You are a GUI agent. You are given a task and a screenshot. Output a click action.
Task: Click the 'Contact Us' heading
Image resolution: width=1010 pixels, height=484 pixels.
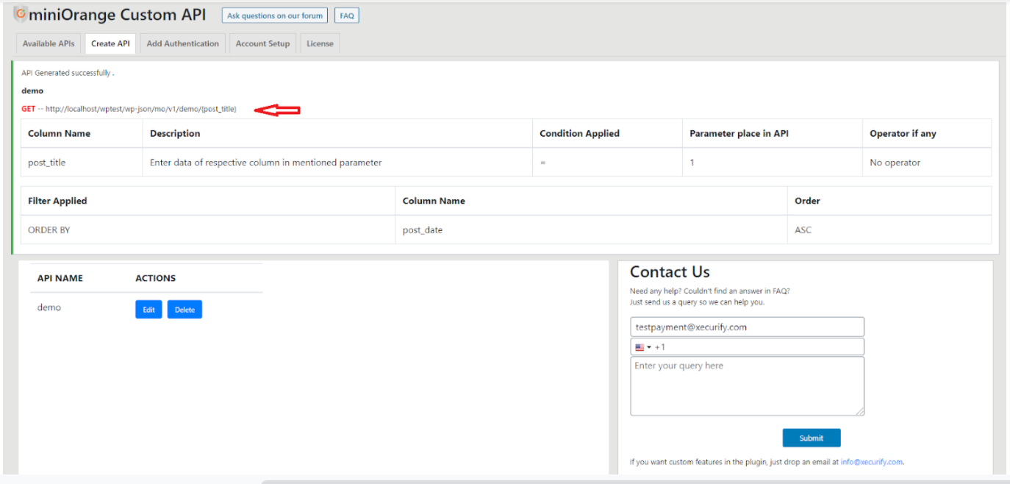point(670,272)
